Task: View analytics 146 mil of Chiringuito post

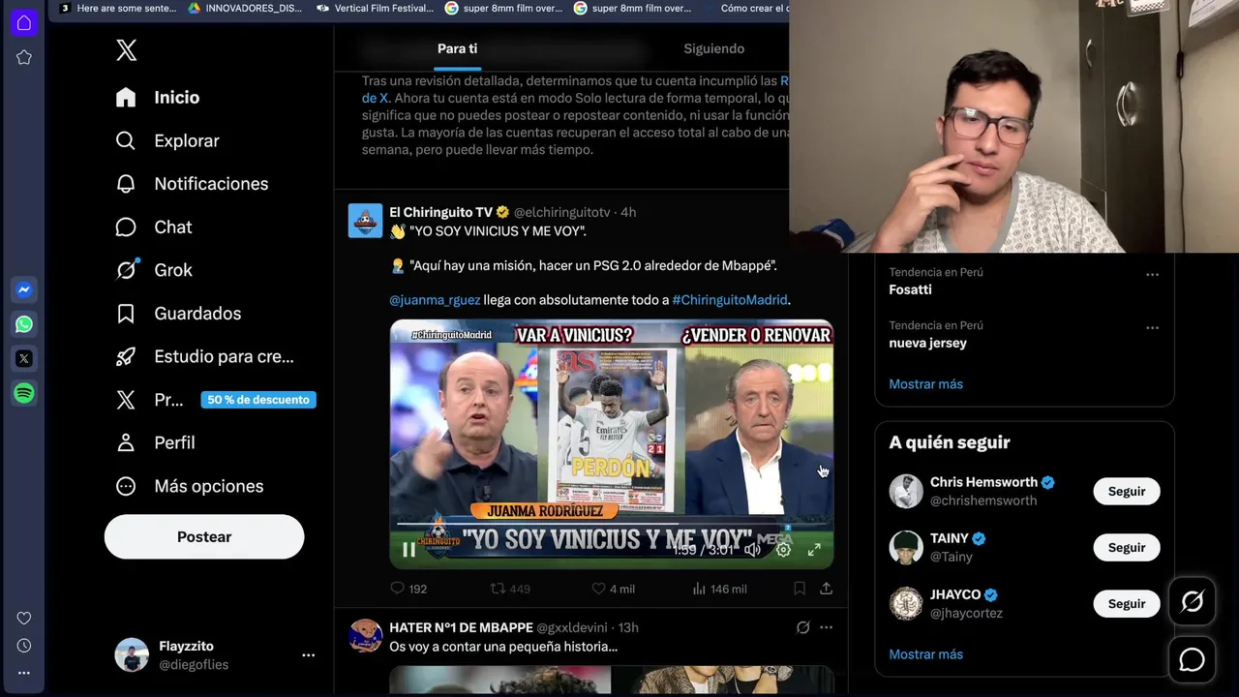Action: pos(719,589)
